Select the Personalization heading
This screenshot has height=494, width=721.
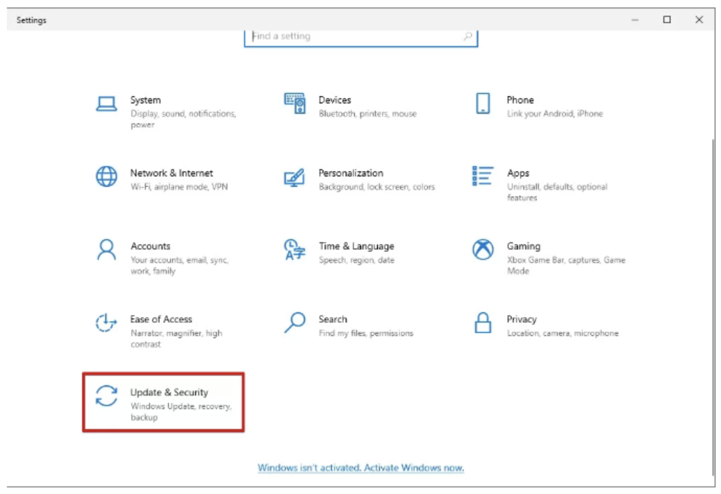(x=351, y=173)
